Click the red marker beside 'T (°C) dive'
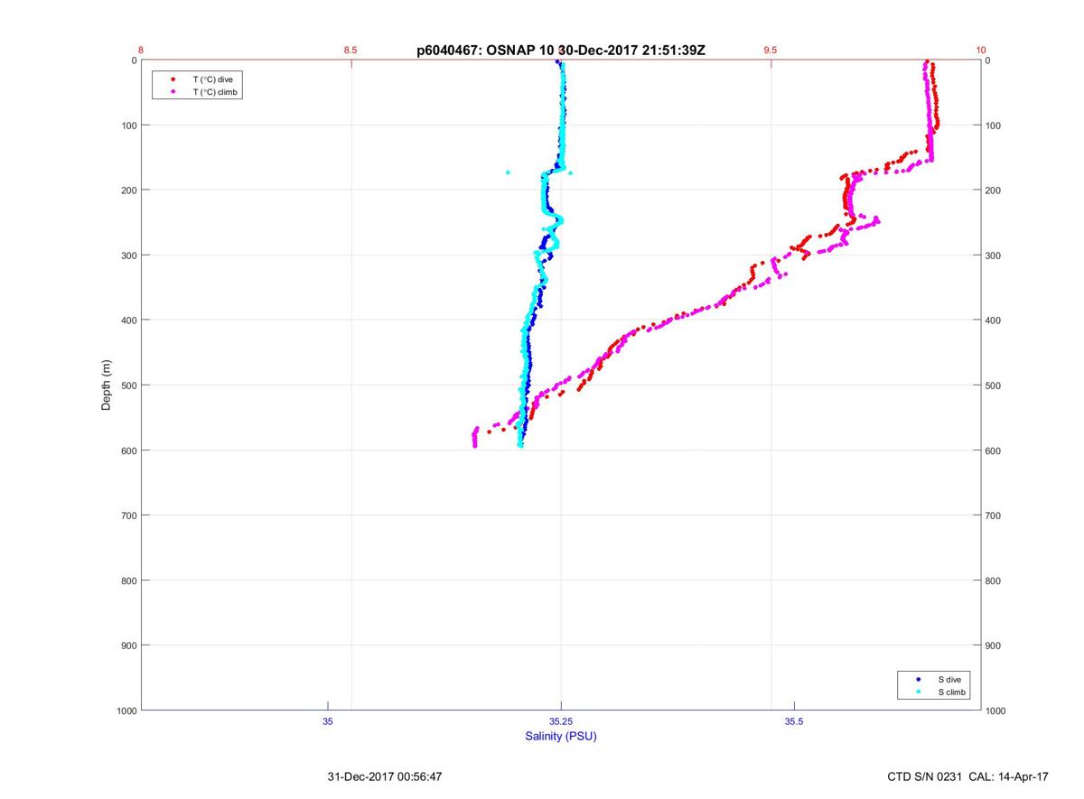The height and width of the screenshot is (799, 1084). click(172, 79)
